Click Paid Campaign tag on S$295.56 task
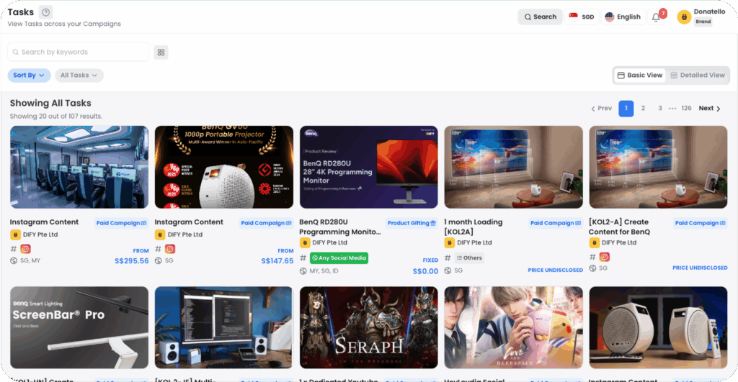Image resolution: width=738 pixels, height=382 pixels. coord(121,223)
